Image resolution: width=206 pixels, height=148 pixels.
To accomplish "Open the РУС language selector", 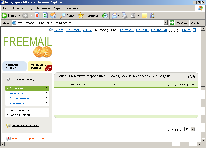I will point(174,30).
